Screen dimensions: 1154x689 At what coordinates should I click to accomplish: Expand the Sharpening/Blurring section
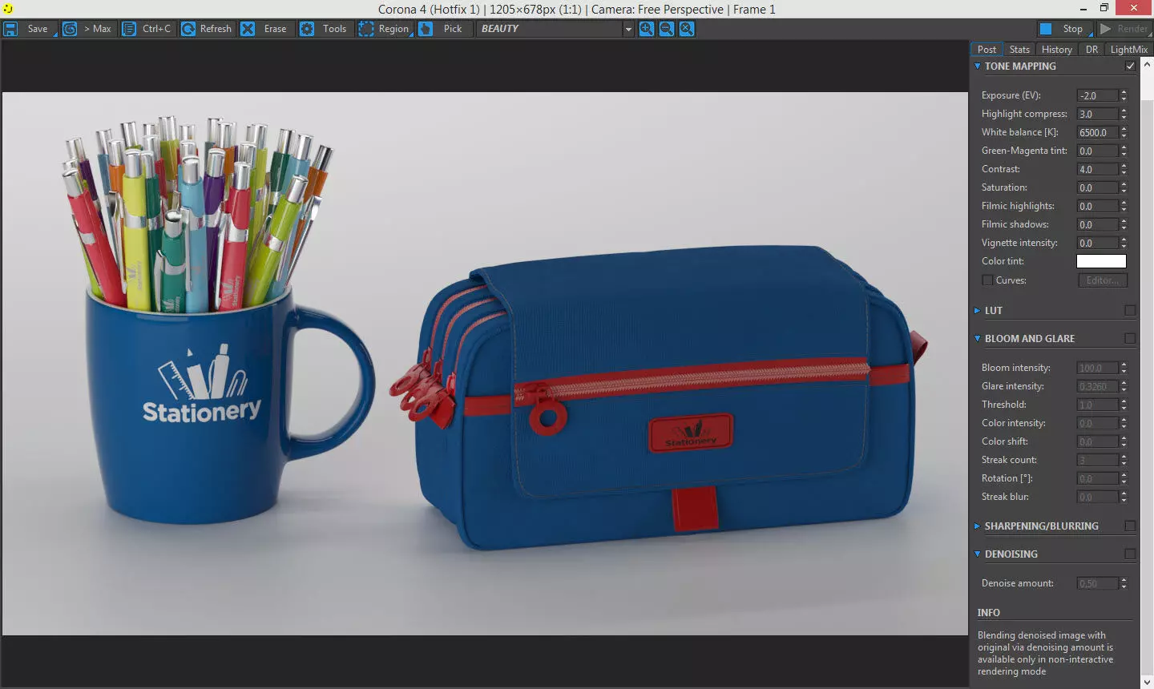[977, 526]
